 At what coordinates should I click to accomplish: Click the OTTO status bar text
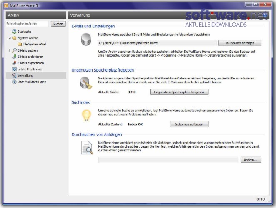click(261, 199)
